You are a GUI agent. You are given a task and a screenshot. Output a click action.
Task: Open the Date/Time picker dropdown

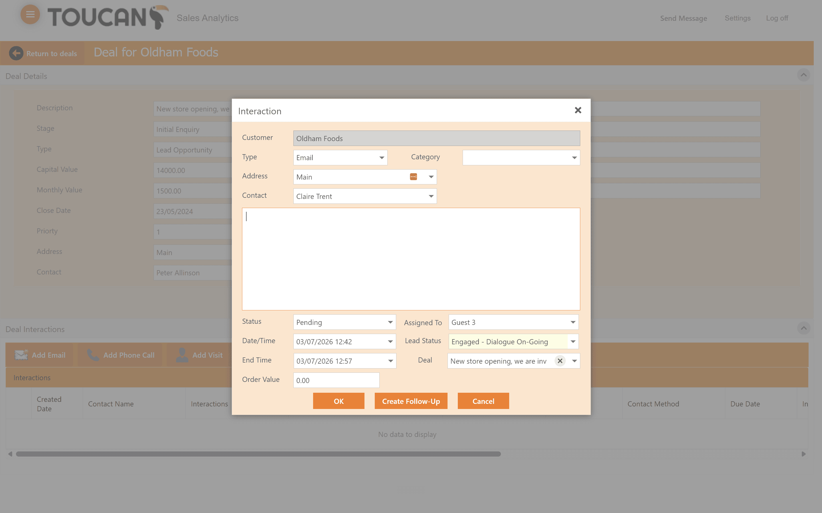click(x=390, y=342)
